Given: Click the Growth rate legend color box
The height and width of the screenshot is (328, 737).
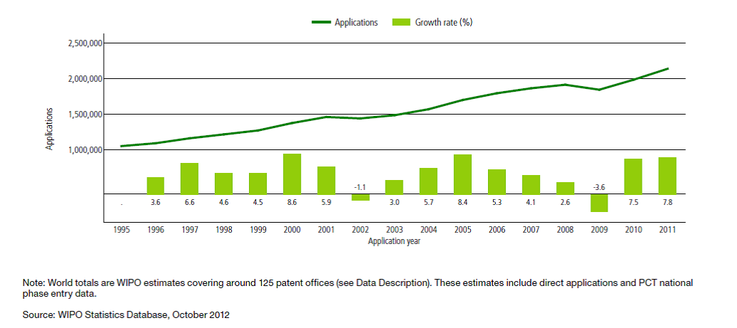Looking at the screenshot, I should [402, 23].
